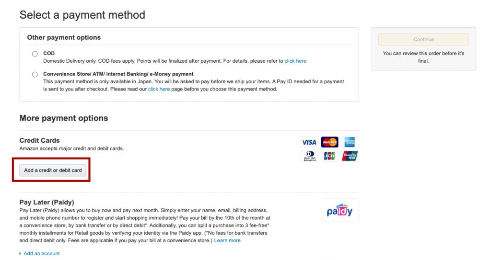Click the Diners Club logo

[309, 156]
